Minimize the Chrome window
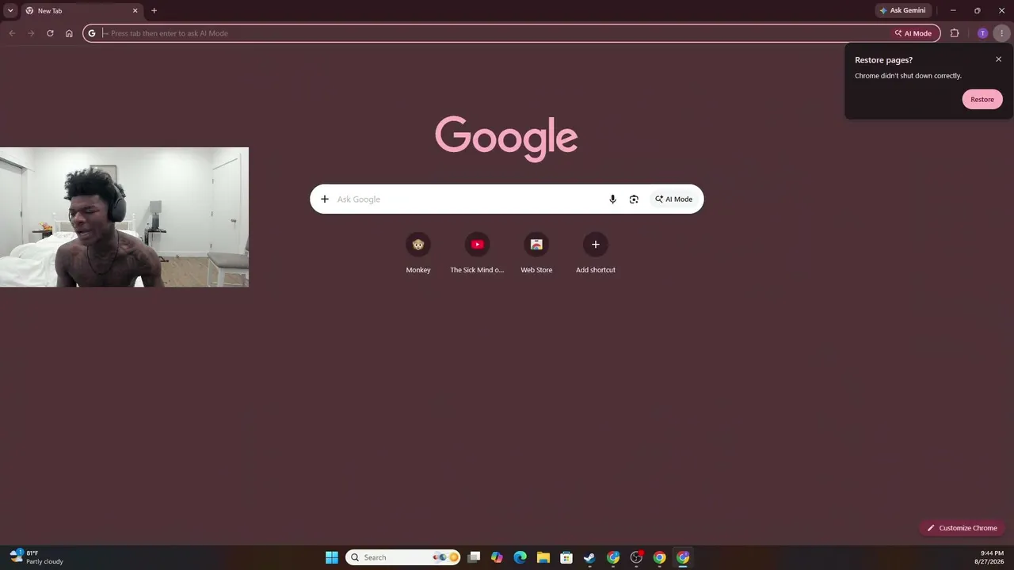Screen dimensions: 1014x570 tap(953, 10)
